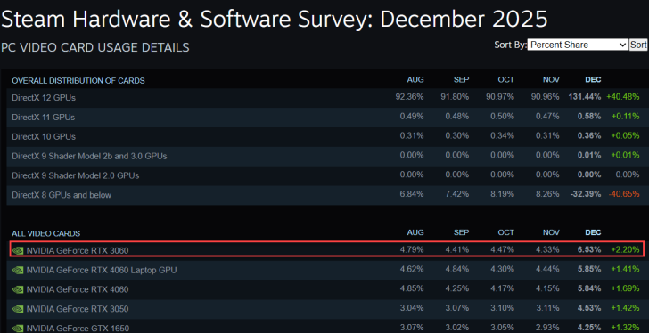Click NVIDIA logo icon beside RTX 3050
Screen dimensions: 649x333
point(18,309)
